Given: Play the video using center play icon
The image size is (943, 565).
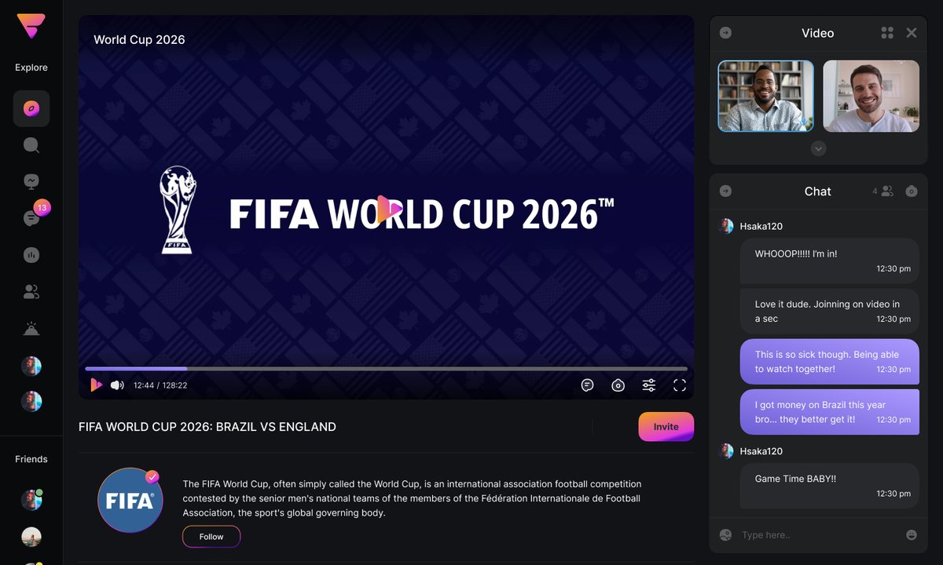Looking at the screenshot, I should 388,210.
